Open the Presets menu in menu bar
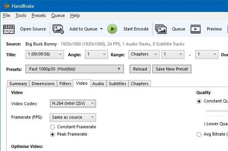Image resolution: width=228 pixels, height=151 pixels. [x=39, y=15]
